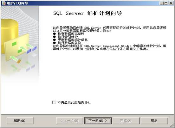Image resolution: width=175 pixels, height=128 pixels.
Task: Close the wizard with the X button
Action: click(171, 3)
